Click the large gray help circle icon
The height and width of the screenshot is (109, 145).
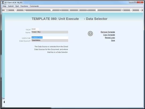click(x=90, y=34)
